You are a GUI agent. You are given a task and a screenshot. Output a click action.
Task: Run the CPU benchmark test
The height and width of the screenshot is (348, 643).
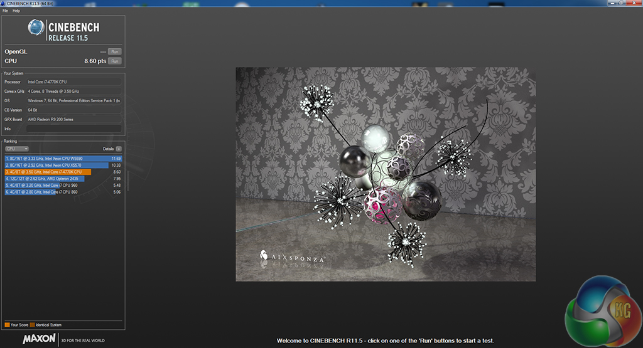[115, 61]
